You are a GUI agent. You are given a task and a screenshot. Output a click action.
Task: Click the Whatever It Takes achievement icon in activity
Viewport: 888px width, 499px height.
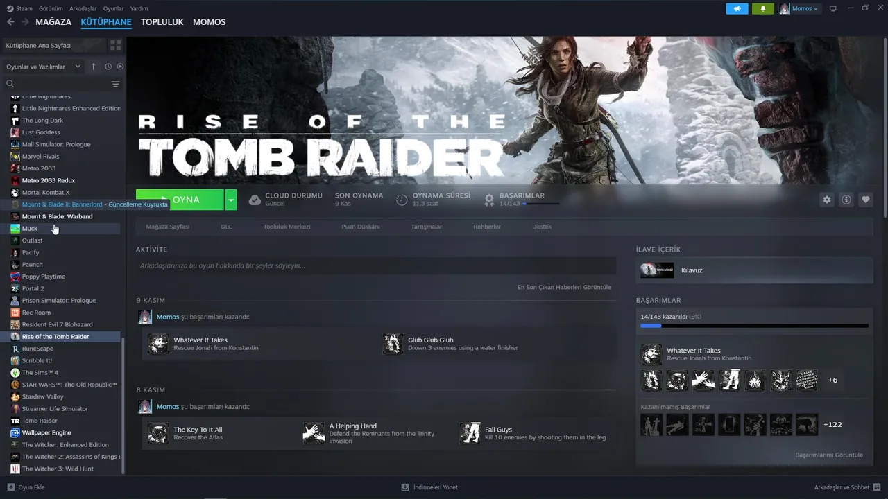(x=158, y=344)
